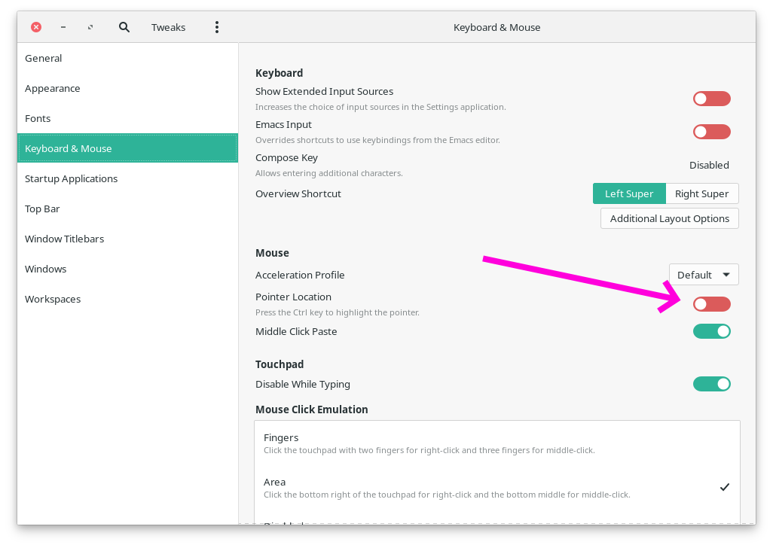Open the three-dot application menu
This screenshot has height=548, width=773.
(x=217, y=27)
